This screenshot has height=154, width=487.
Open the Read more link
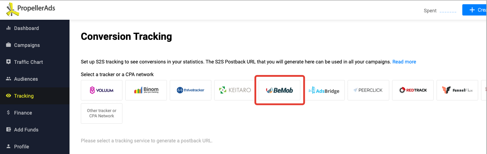click(x=404, y=62)
